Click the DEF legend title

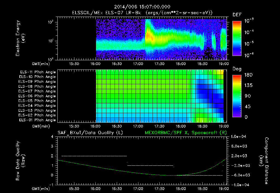(x=237, y=15)
